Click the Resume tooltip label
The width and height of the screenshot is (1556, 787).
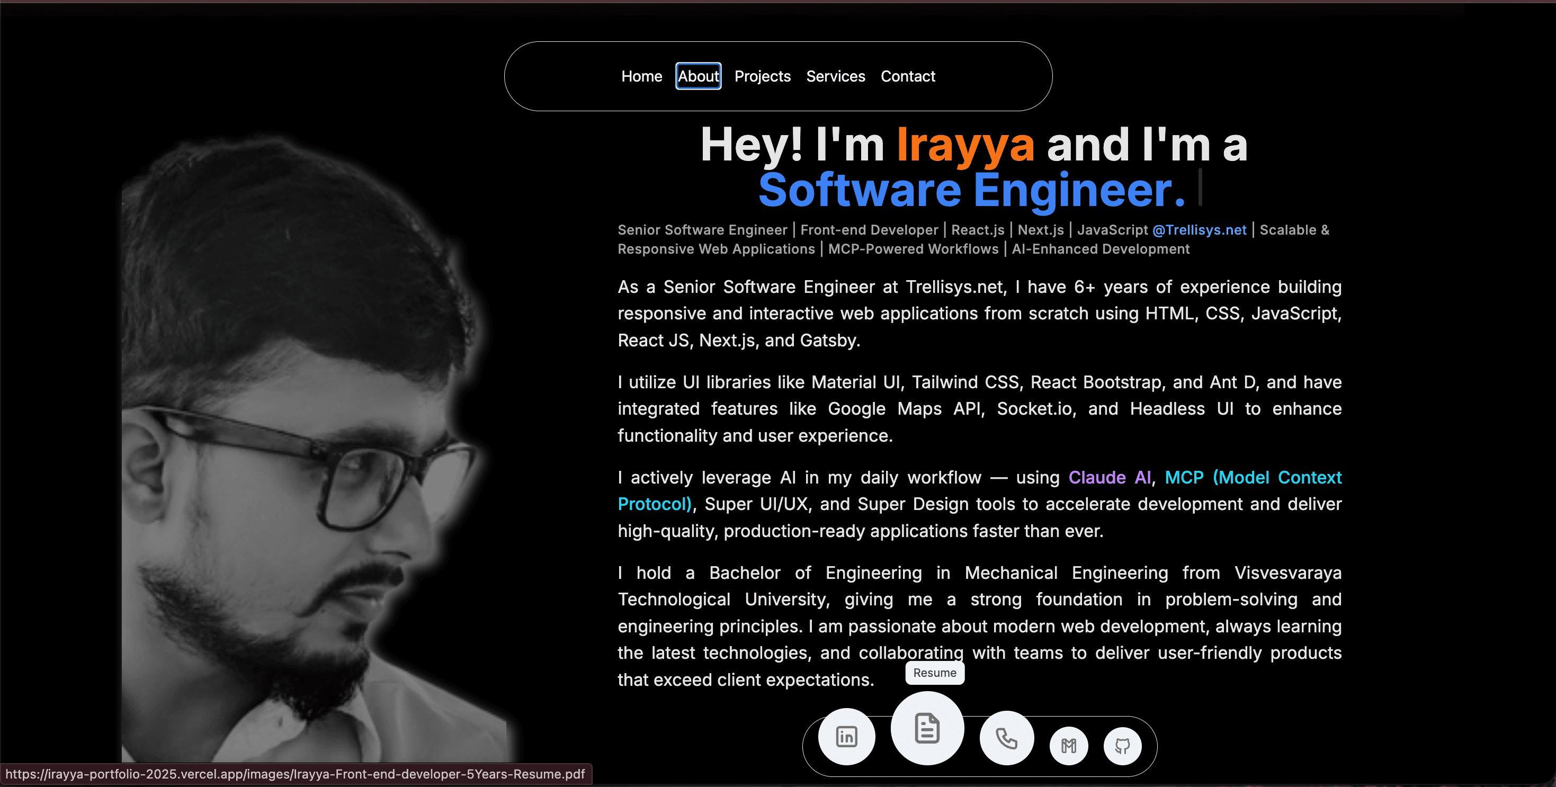pyautogui.click(x=934, y=673)
